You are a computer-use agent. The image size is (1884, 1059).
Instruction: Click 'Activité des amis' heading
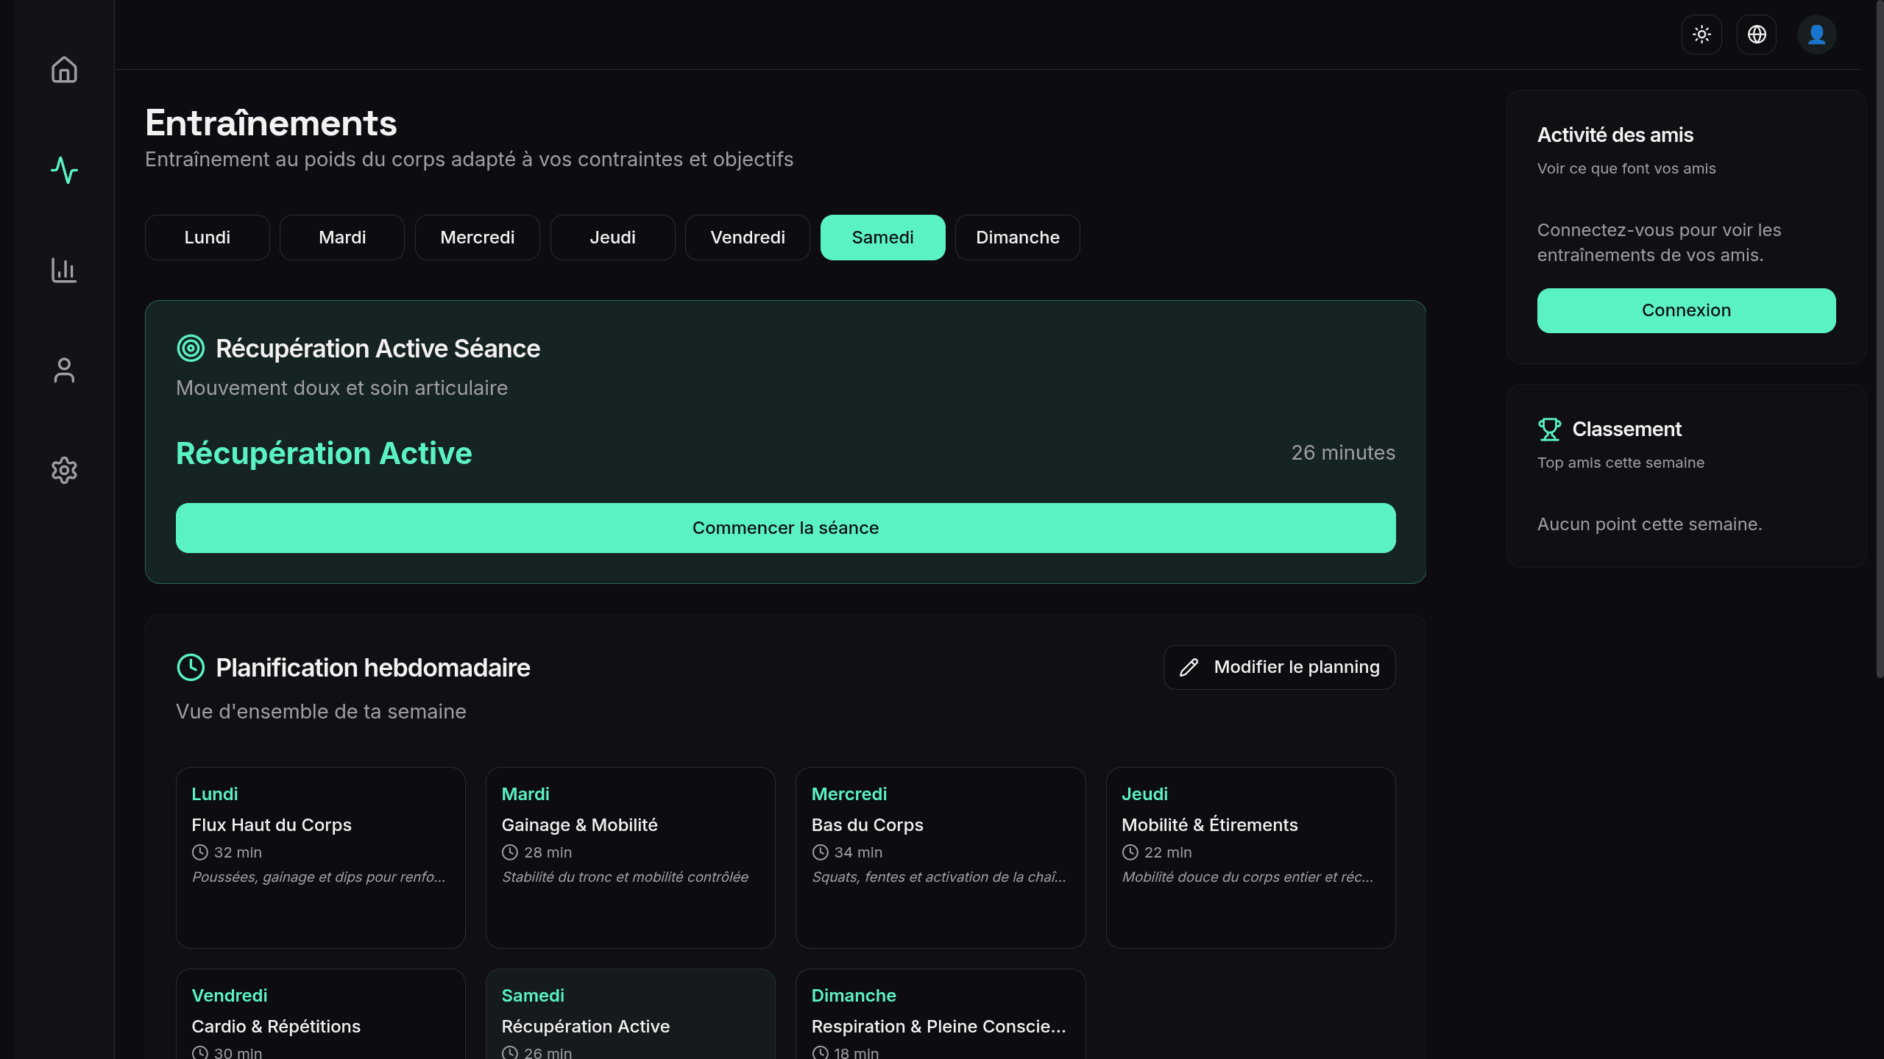(x=1615, y=135)
